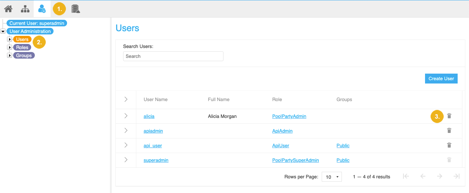Open the ApiUser role link
This screenshot has width=469, height=193.
[281, 146]
